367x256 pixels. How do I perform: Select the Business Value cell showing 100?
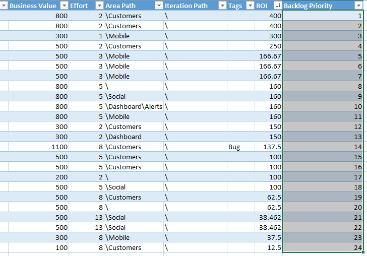[x=38, y=247]
